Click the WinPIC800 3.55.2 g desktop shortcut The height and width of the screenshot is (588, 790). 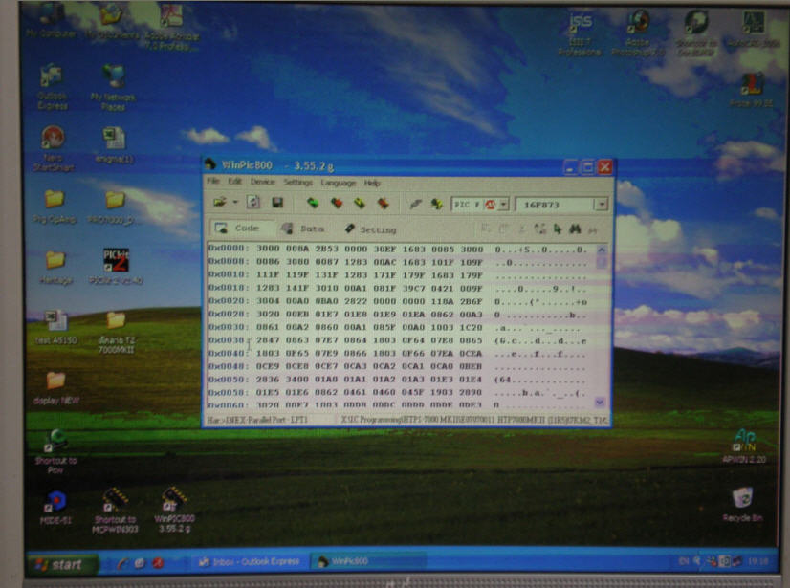point(174,510)
